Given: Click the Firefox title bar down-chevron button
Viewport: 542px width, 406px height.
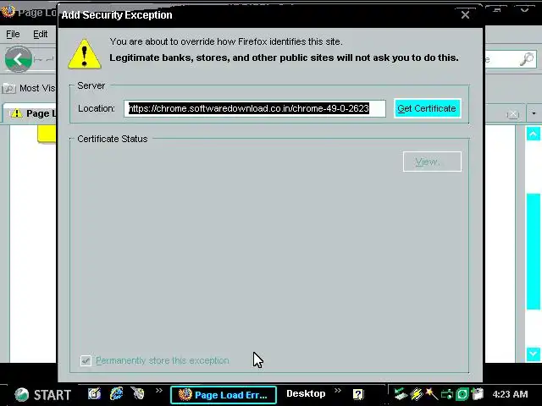Looking at the screenshot, I should [x=525, y=10].
